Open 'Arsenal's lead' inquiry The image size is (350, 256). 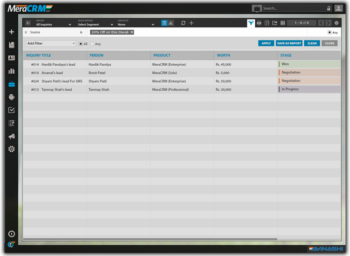[52, 73]
